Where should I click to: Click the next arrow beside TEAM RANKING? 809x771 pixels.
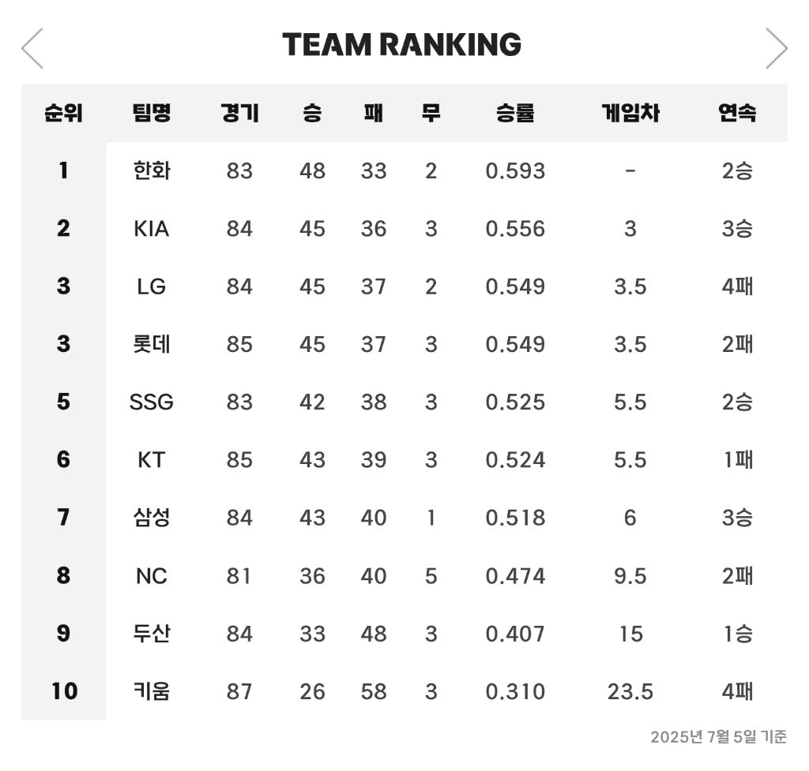tap(777, 48)
